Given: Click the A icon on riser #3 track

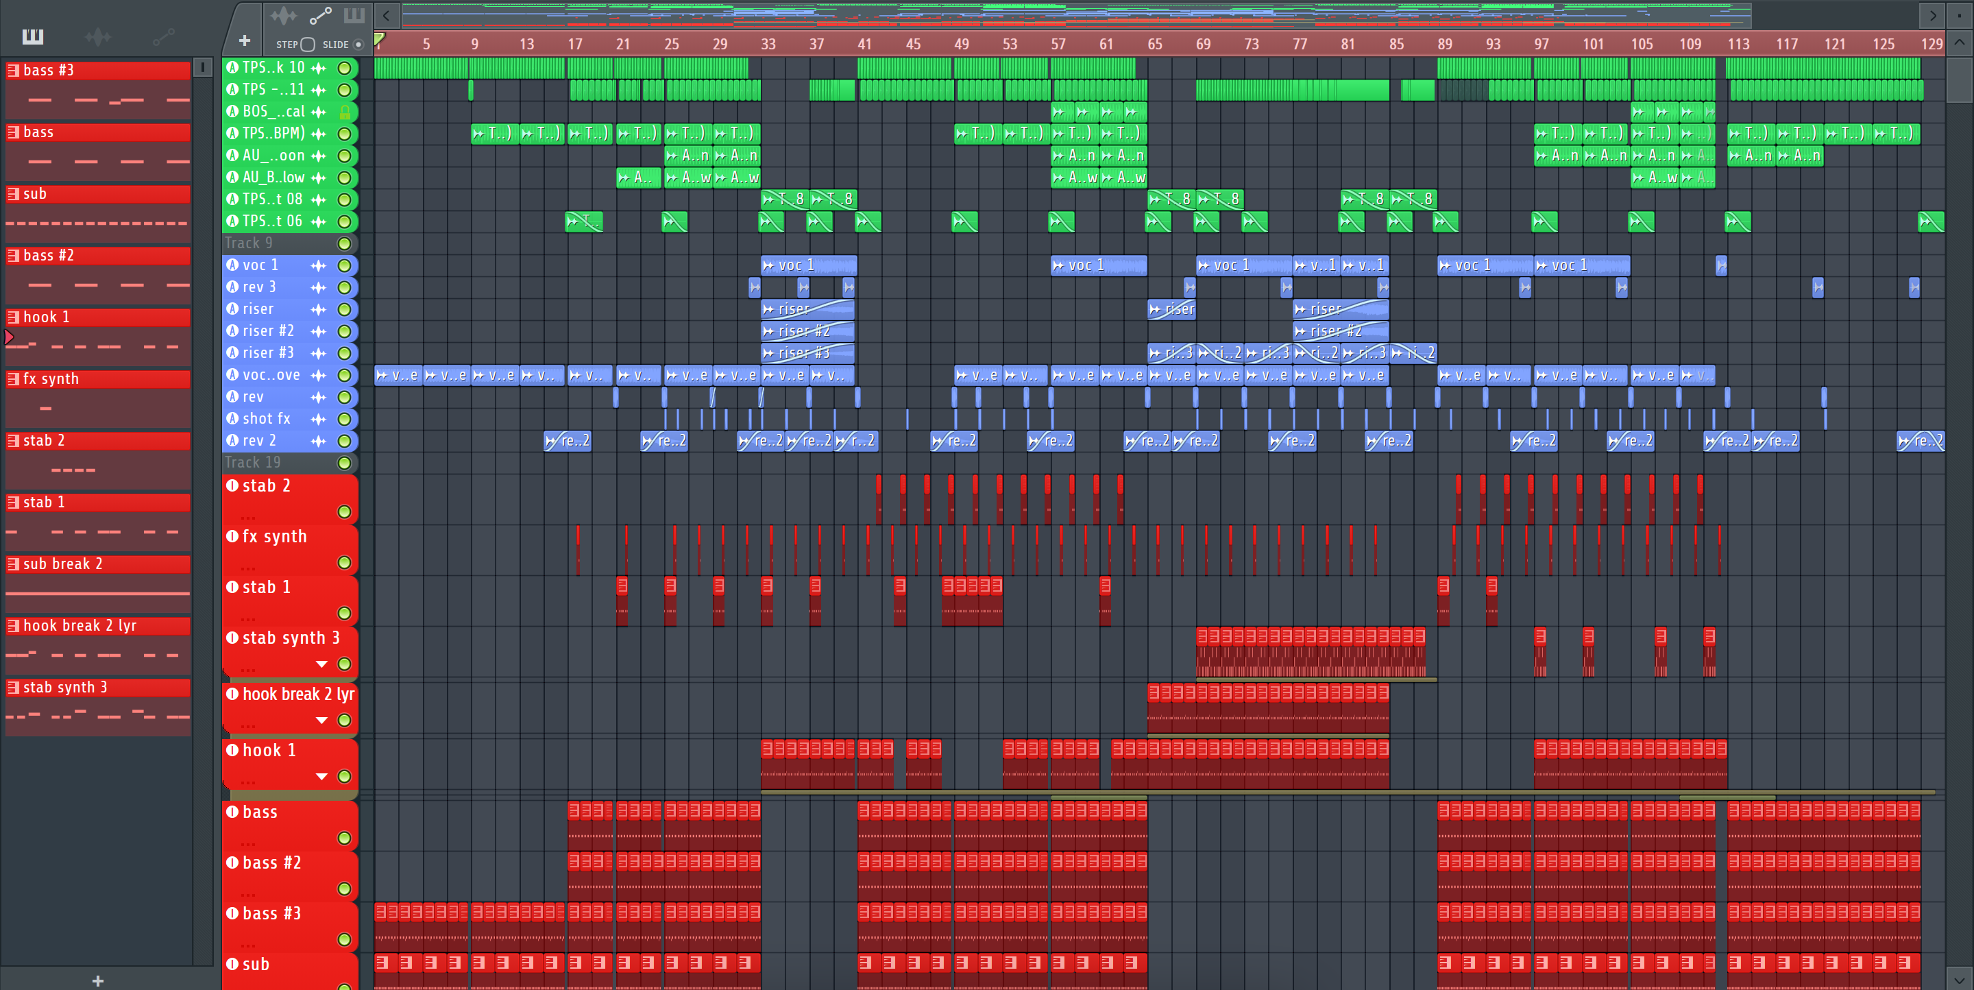Looking at the screenshot, I should point(232,352).
